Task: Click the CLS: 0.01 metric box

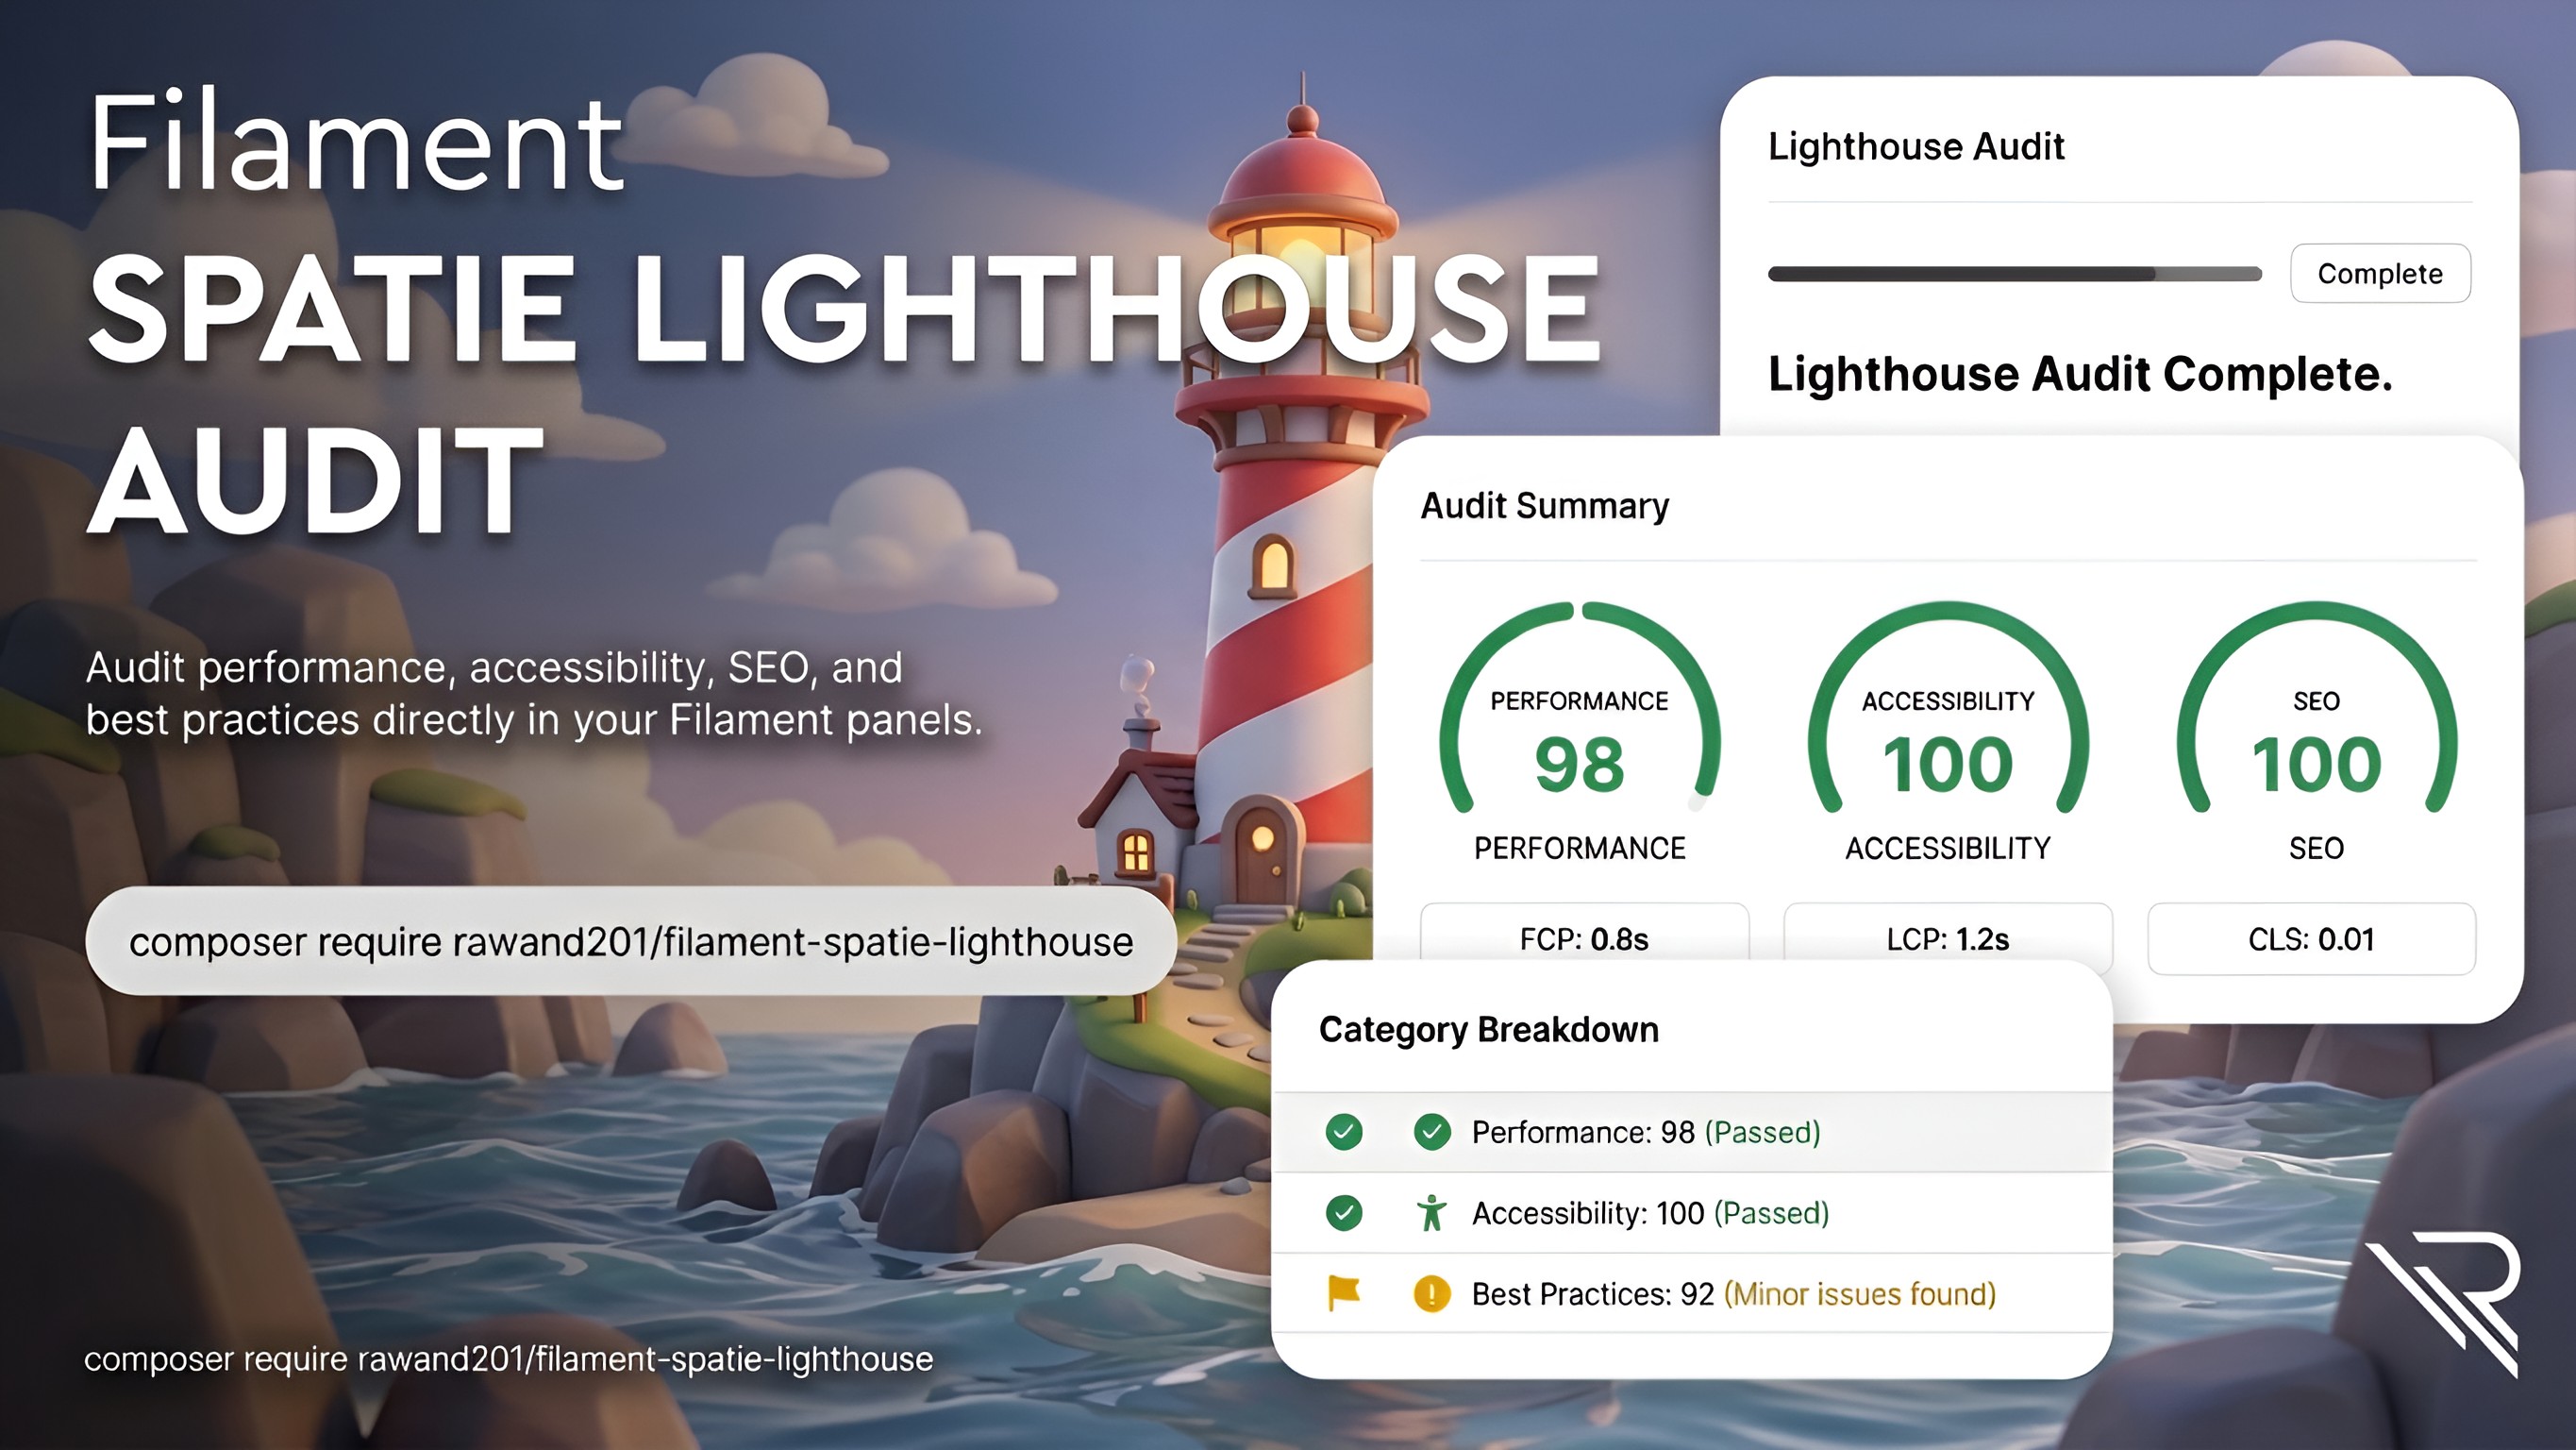Action: 2312,938
